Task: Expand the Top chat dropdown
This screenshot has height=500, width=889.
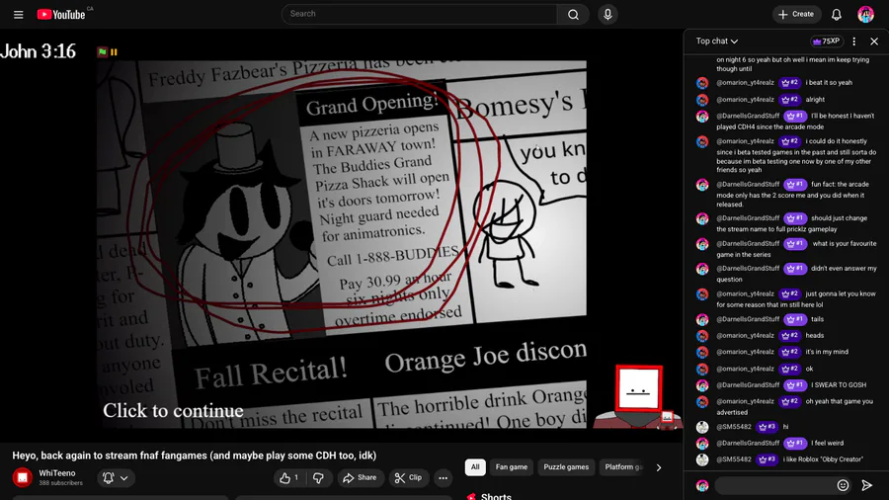Action: (717, 42)
